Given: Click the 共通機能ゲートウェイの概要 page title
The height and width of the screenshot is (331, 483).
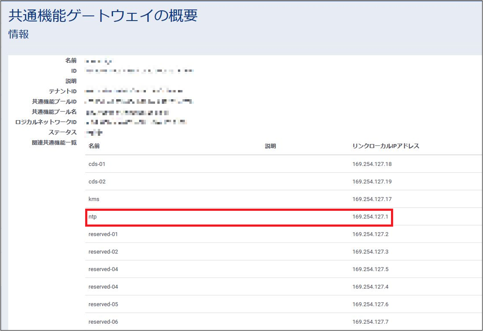Looking at the screenshot, I should pos(103,16).
